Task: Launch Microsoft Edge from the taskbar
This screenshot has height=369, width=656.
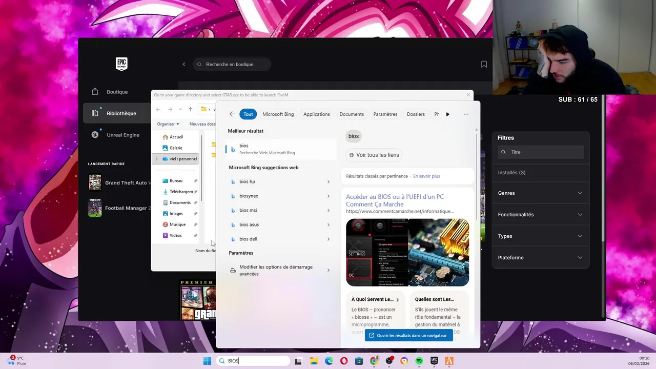Action: [x=329, y=361]
